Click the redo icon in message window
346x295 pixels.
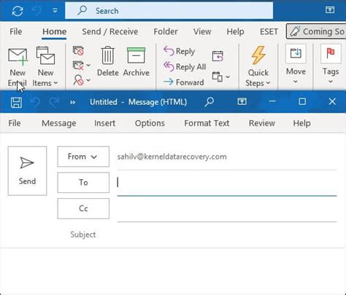54,102
